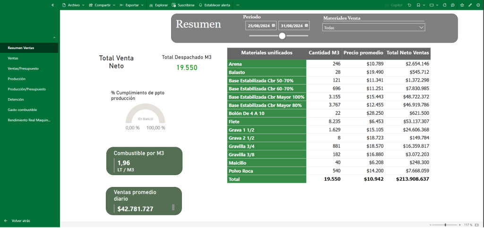Collapse the navigation pane with double-chevron icon
The width and height of the screenshot is (484, 228).
pyautogui.click(x=52, y=5)
